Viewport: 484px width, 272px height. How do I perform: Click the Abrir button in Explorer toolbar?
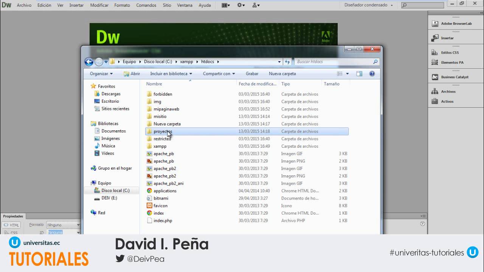pyautogui.click(x=132, y=74)
